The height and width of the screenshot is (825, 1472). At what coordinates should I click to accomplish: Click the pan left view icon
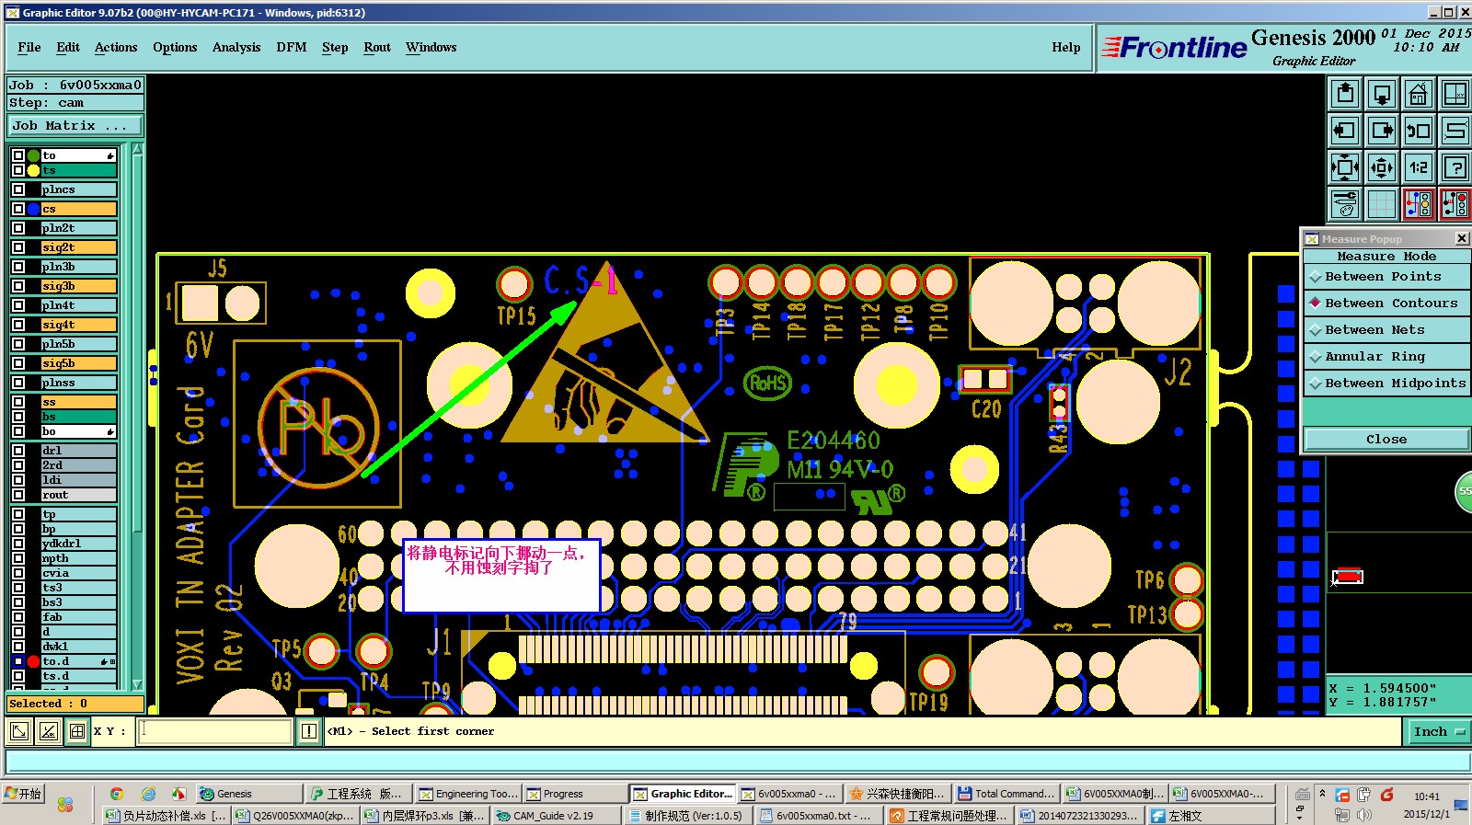1345,131
